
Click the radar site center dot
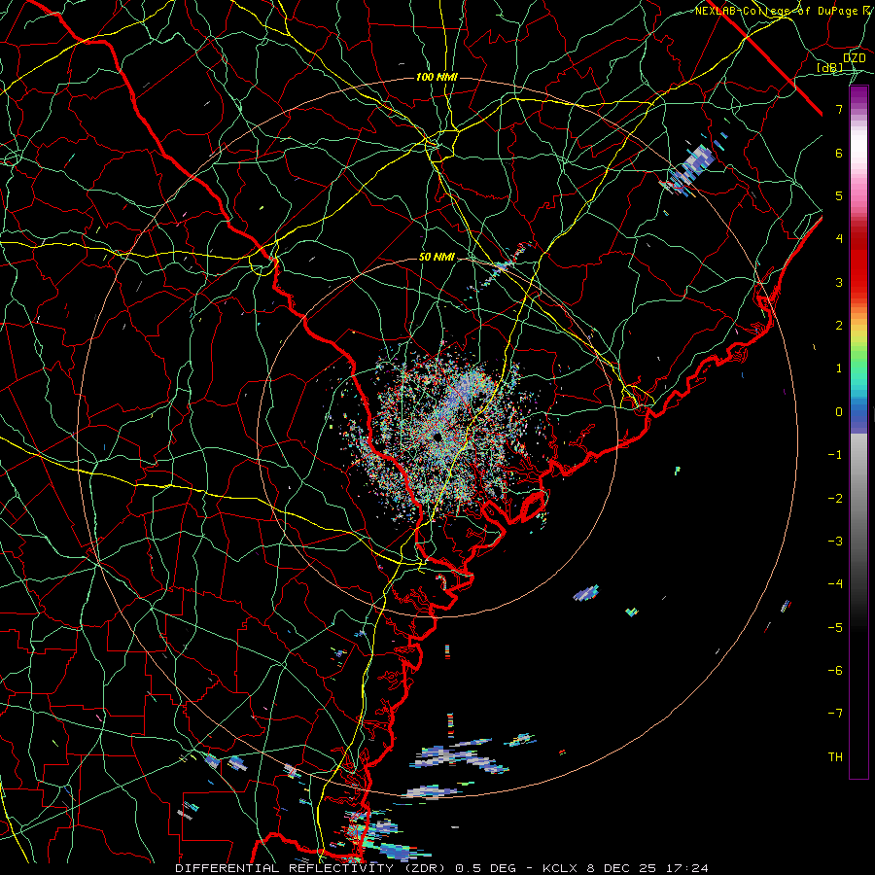pyautogui.click(x=437, y=437)
